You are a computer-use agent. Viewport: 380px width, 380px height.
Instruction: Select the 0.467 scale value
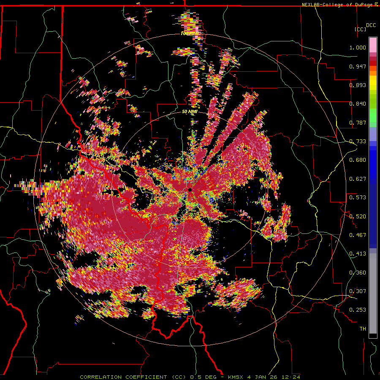point(358,235)
